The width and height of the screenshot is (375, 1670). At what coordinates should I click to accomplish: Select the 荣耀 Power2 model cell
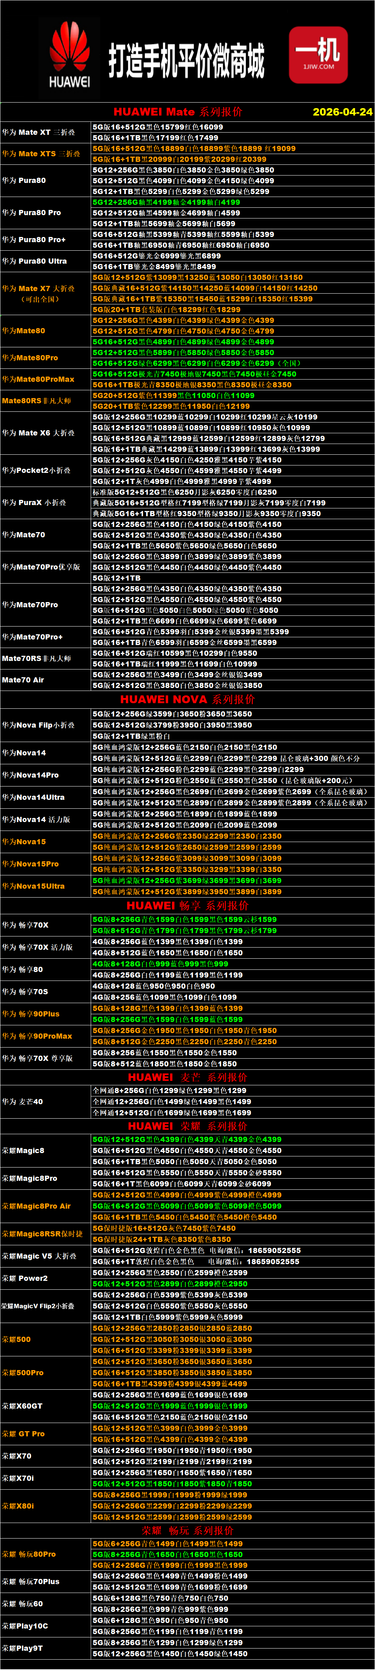(24, 1278)
